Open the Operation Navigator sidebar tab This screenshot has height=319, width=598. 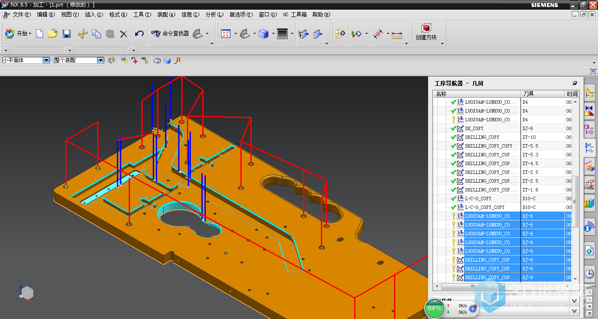589,148
